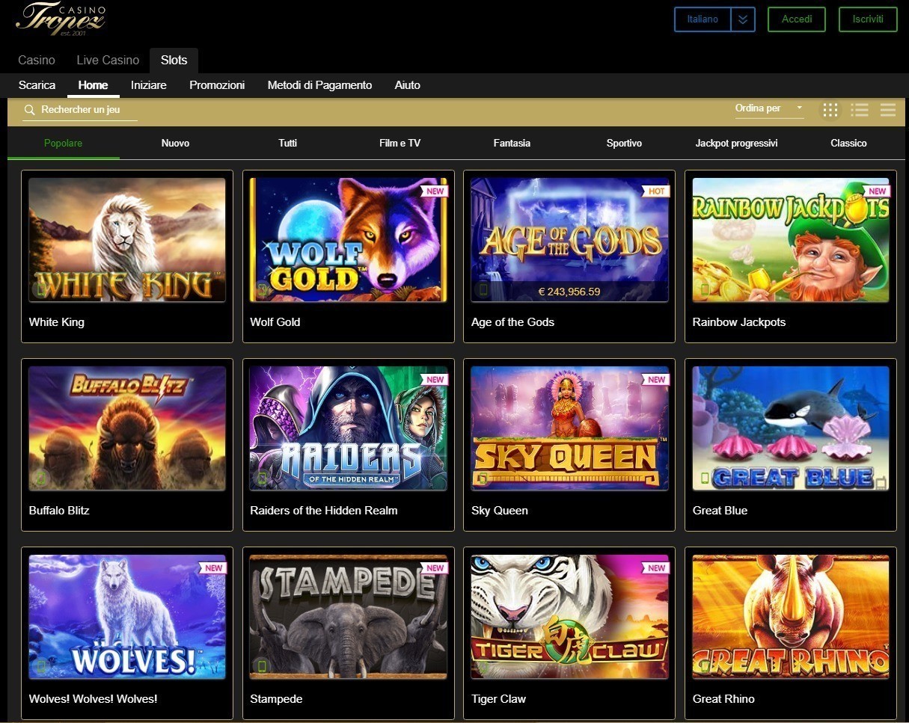The image size is (909, 723).
Task: Open the Italiano language selector
Action: coord(703,19)
